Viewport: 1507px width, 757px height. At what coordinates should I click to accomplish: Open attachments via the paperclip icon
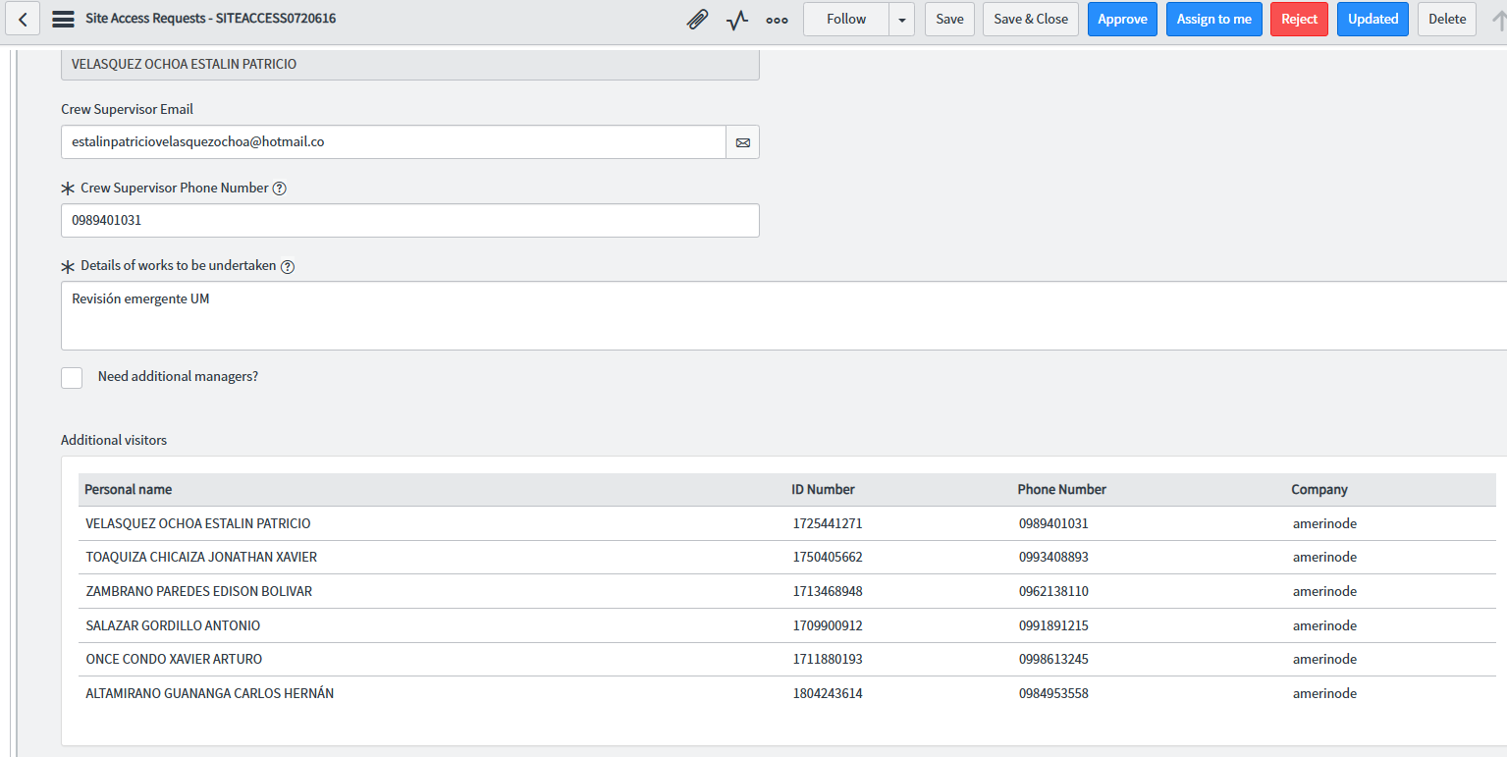(x=697, y=19)
